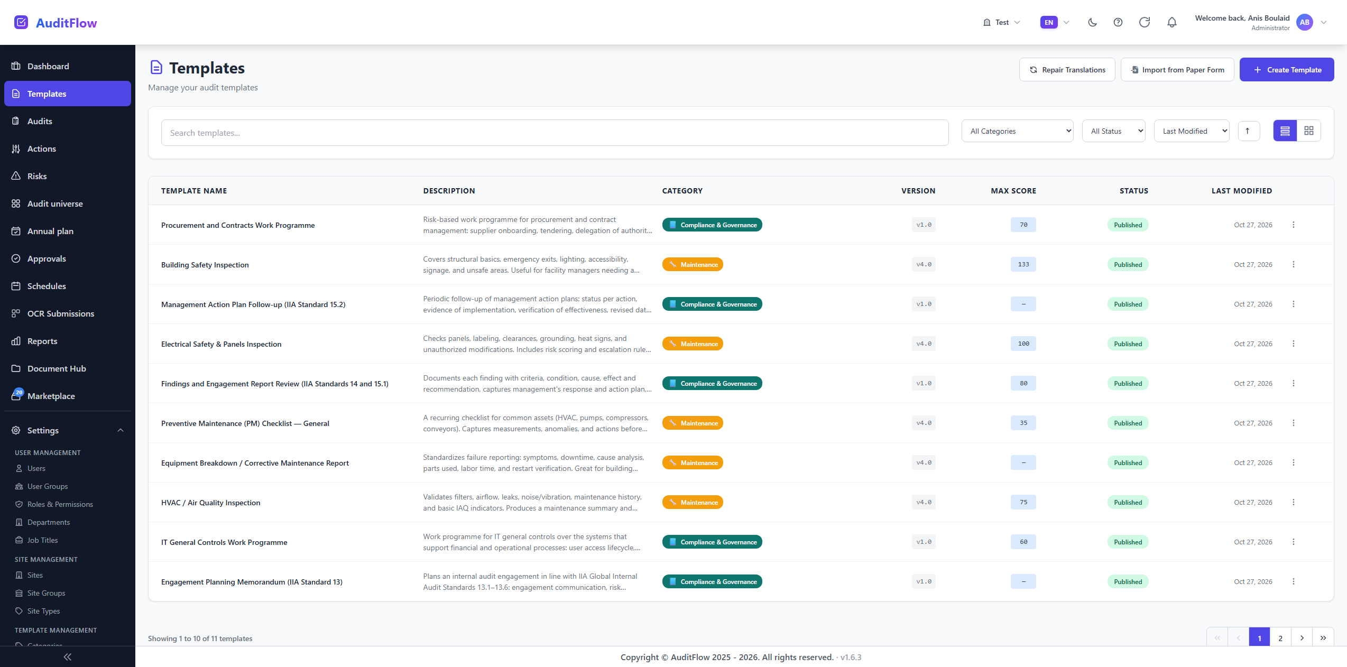Viewport: 1347px width, 667px height.
Task: Click the AB user avatar
Action: [1305, 22]
